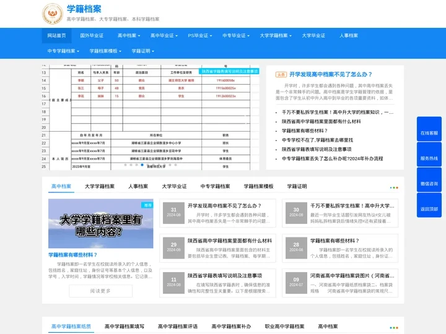
Task: Switch to the 大学学籍档案 content tab
Action: [x=100, y=186]
